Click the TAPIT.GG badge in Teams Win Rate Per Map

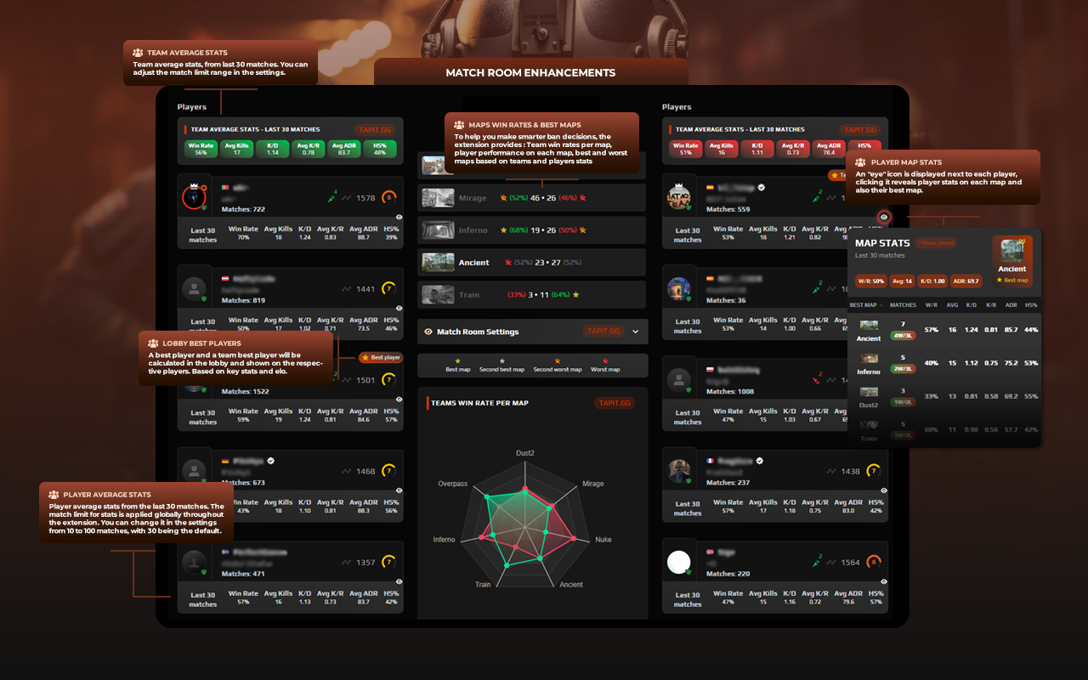click(x=615, y=403)
